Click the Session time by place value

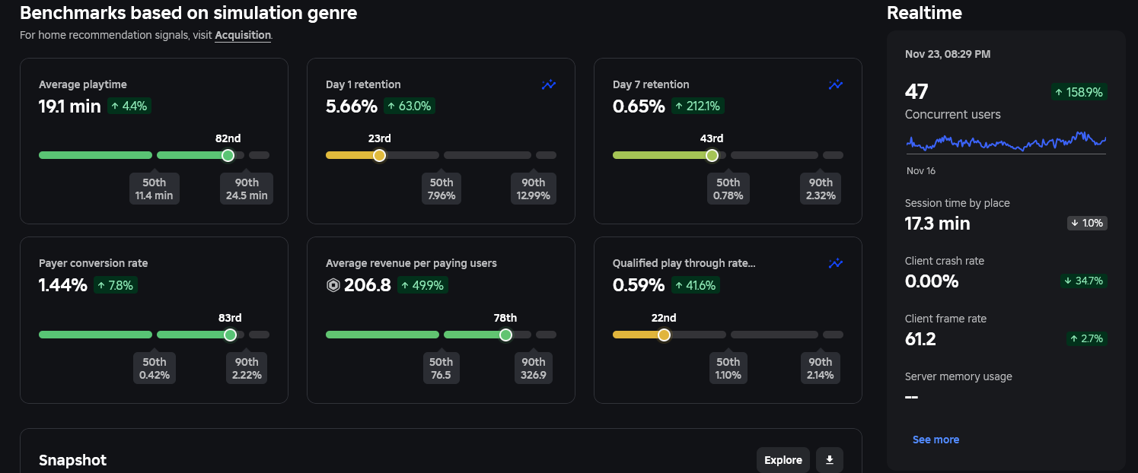click(x=937, y=224)
